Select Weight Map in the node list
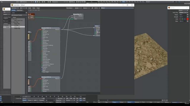This screenshot has width=190, height=106. click(17, 28)
